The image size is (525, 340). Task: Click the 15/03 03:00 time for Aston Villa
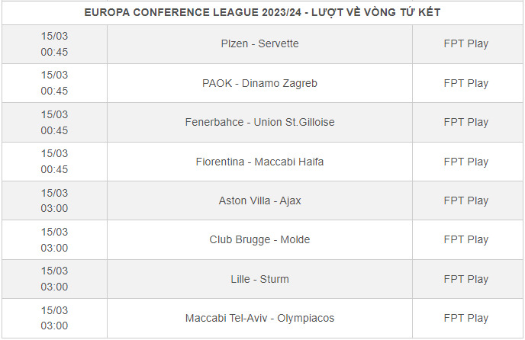point(54,200)
